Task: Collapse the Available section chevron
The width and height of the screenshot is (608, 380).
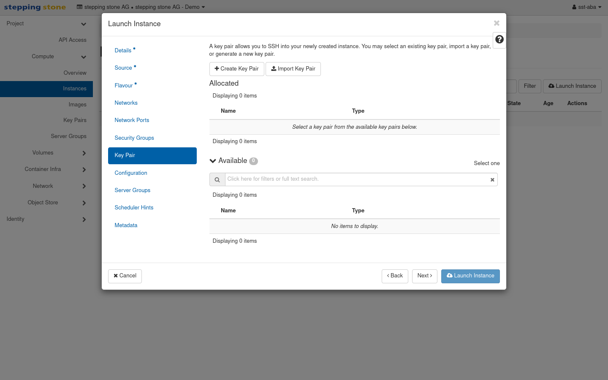Action: tap(213, 161)
